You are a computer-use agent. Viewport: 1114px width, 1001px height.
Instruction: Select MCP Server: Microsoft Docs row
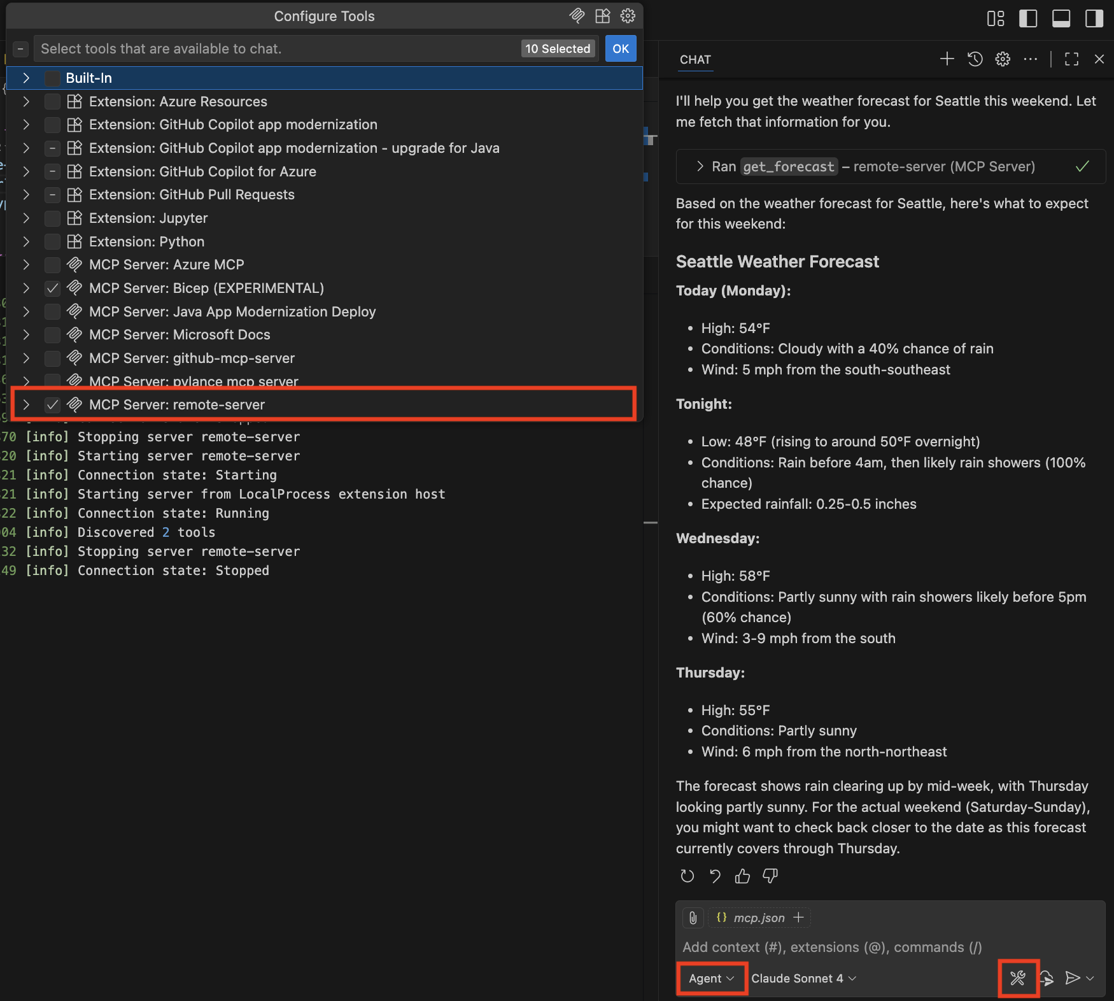pyautogui.click(x=325, y=335)
